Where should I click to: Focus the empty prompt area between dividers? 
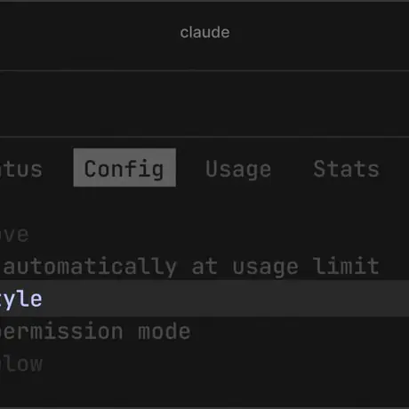point(204,104)
